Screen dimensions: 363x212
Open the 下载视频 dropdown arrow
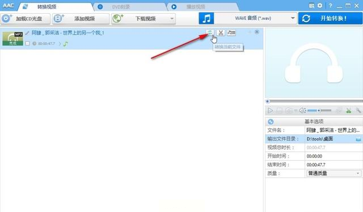pyautogui.click(x=172, y=19)
